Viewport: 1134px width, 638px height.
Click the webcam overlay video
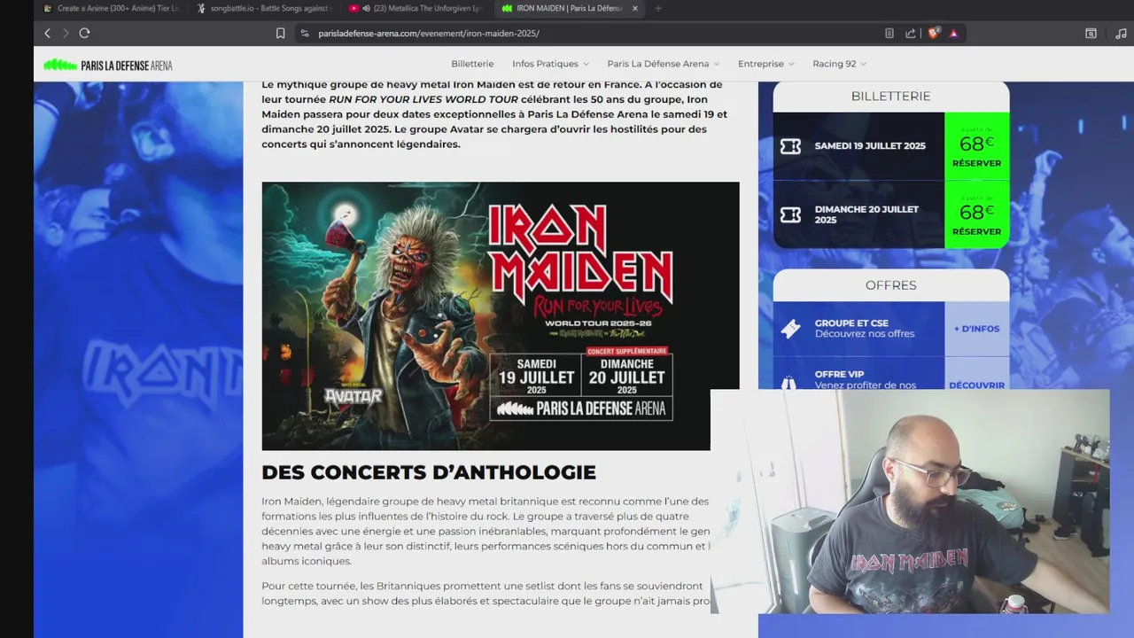point(910,502)
